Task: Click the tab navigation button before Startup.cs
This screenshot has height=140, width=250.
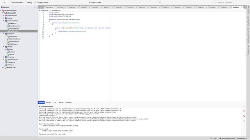Action: point(40,7)
